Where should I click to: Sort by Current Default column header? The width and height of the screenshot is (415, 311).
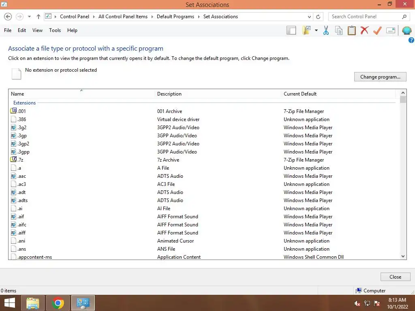point(338,94)
